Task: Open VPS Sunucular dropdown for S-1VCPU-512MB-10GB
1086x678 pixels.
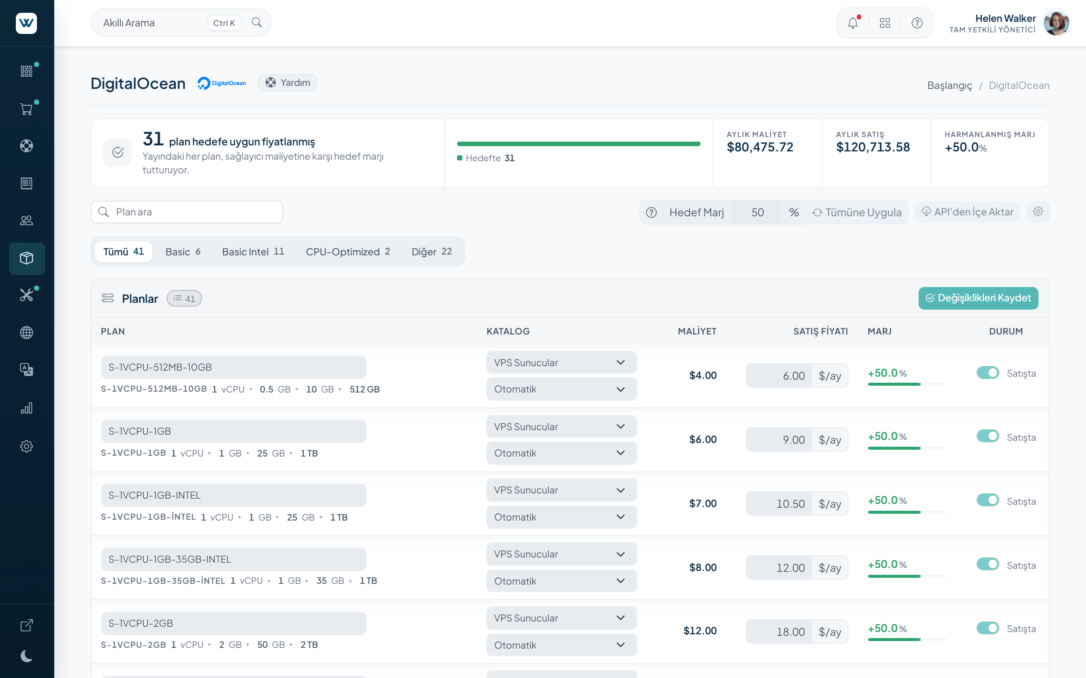Action: 561,362
